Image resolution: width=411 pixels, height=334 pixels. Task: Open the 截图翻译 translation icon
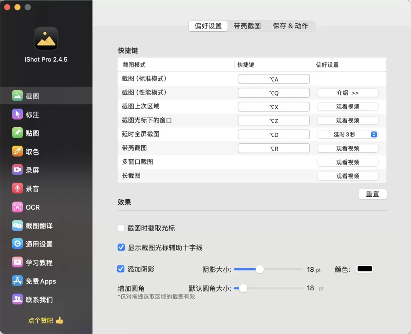point(17,226)
